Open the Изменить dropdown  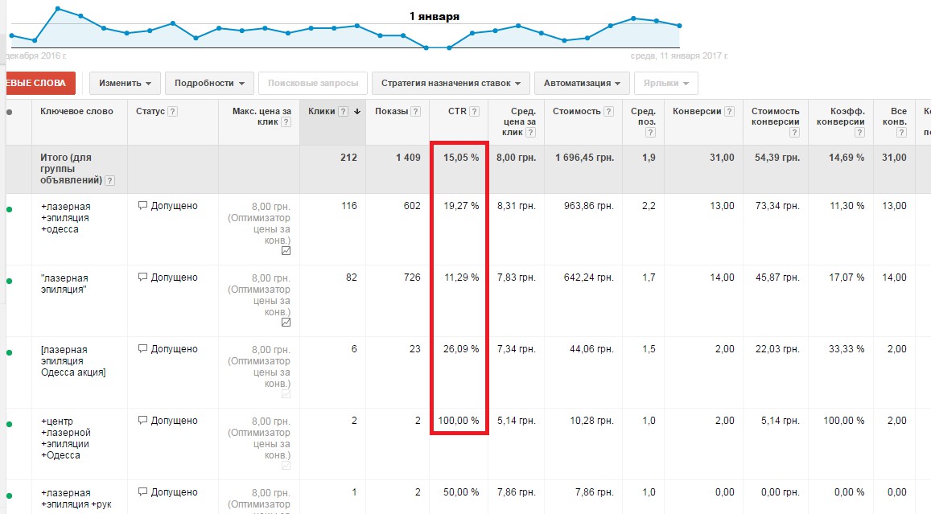point(125,83)
